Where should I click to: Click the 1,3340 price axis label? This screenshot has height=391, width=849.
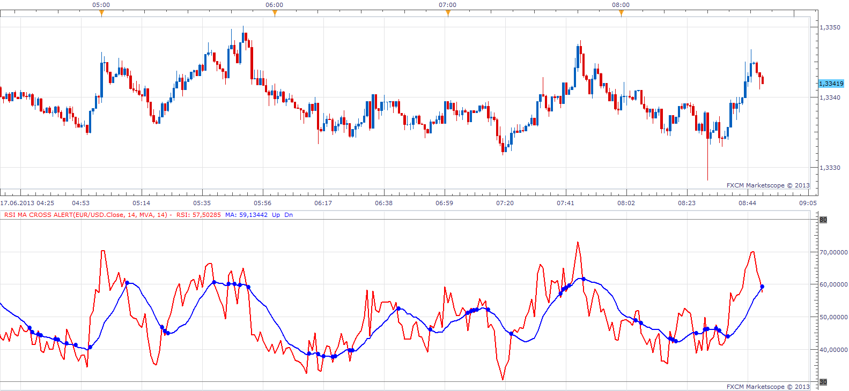pos(830,97)
